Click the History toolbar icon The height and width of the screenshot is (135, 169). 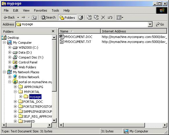(81, 17)
